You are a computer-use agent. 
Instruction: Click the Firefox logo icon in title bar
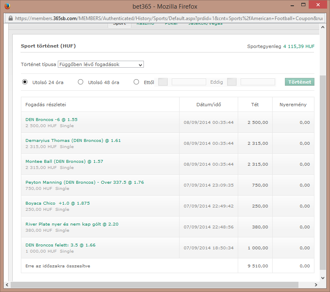click(x=7, y=6)
